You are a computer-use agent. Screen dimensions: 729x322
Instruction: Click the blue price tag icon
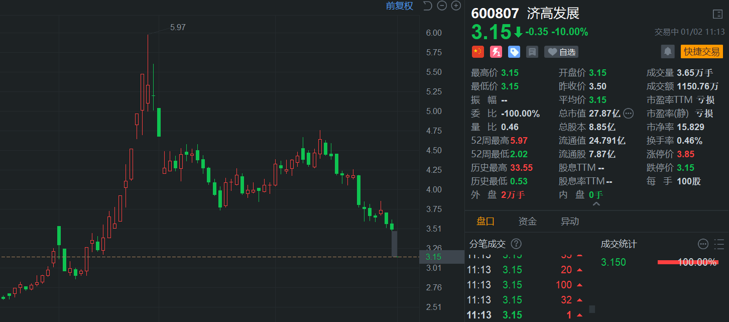(514, 52)
